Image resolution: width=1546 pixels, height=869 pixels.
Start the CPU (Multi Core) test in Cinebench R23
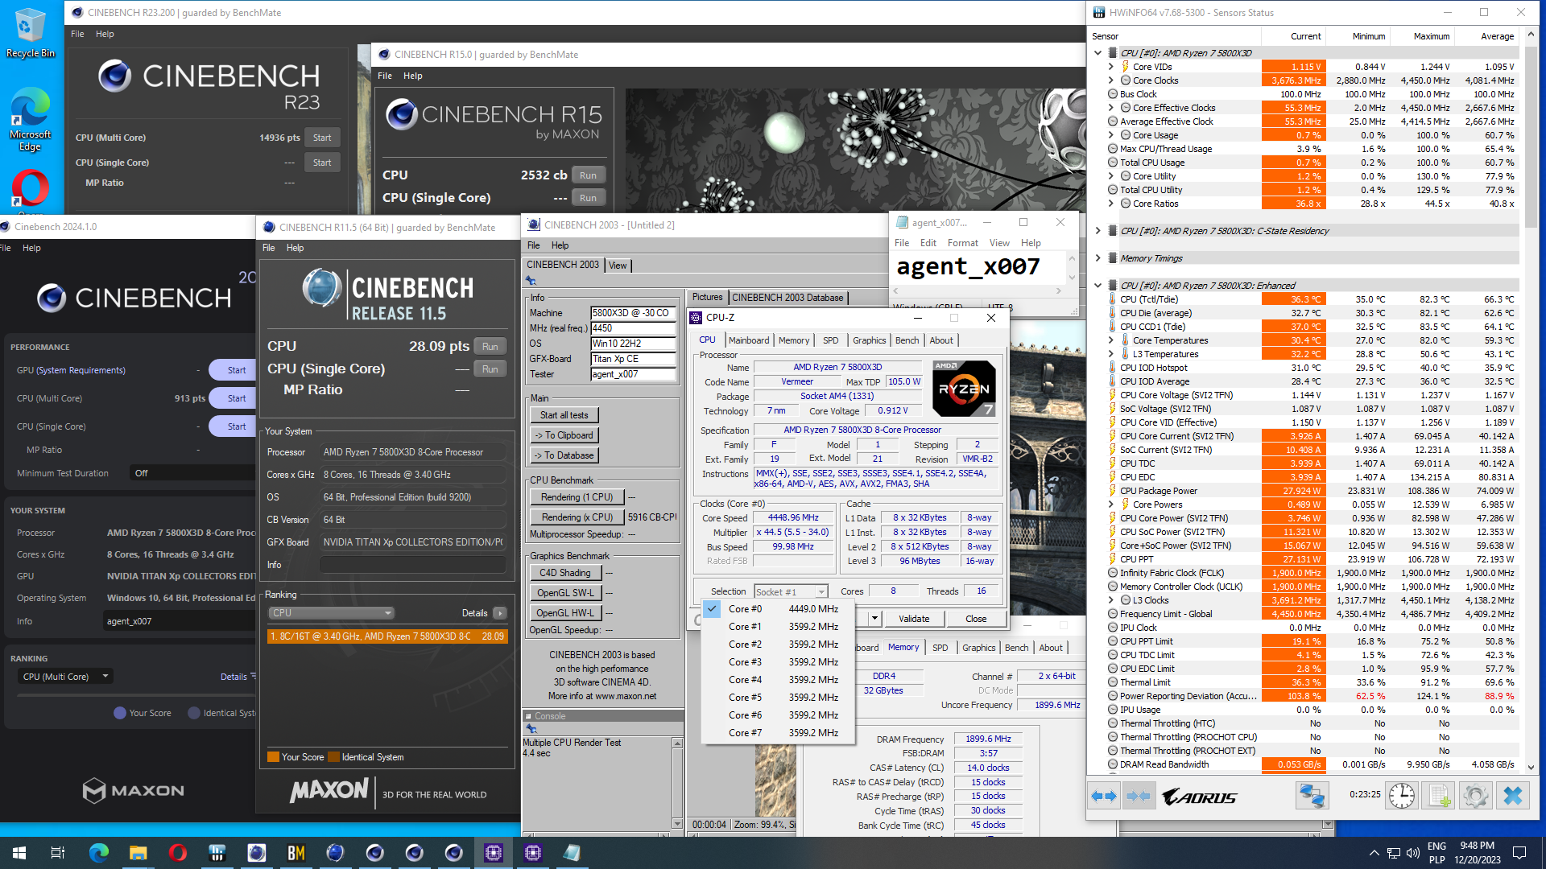[322, 138]
